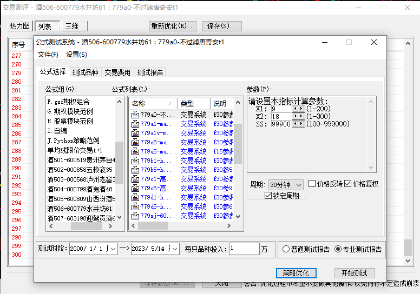This screenshot has height=294, width=420.
Task: Pick the 779sj-60 formula icon
Action: pyautogui.click(x=135, y=216)
